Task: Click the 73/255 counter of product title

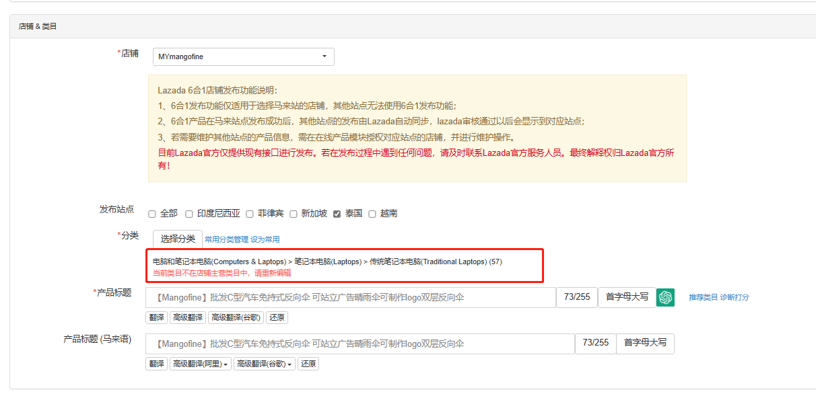Action: click(577, 297)
